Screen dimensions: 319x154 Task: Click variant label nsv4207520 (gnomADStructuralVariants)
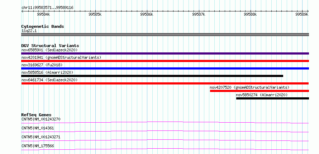[x=249, y=87]
